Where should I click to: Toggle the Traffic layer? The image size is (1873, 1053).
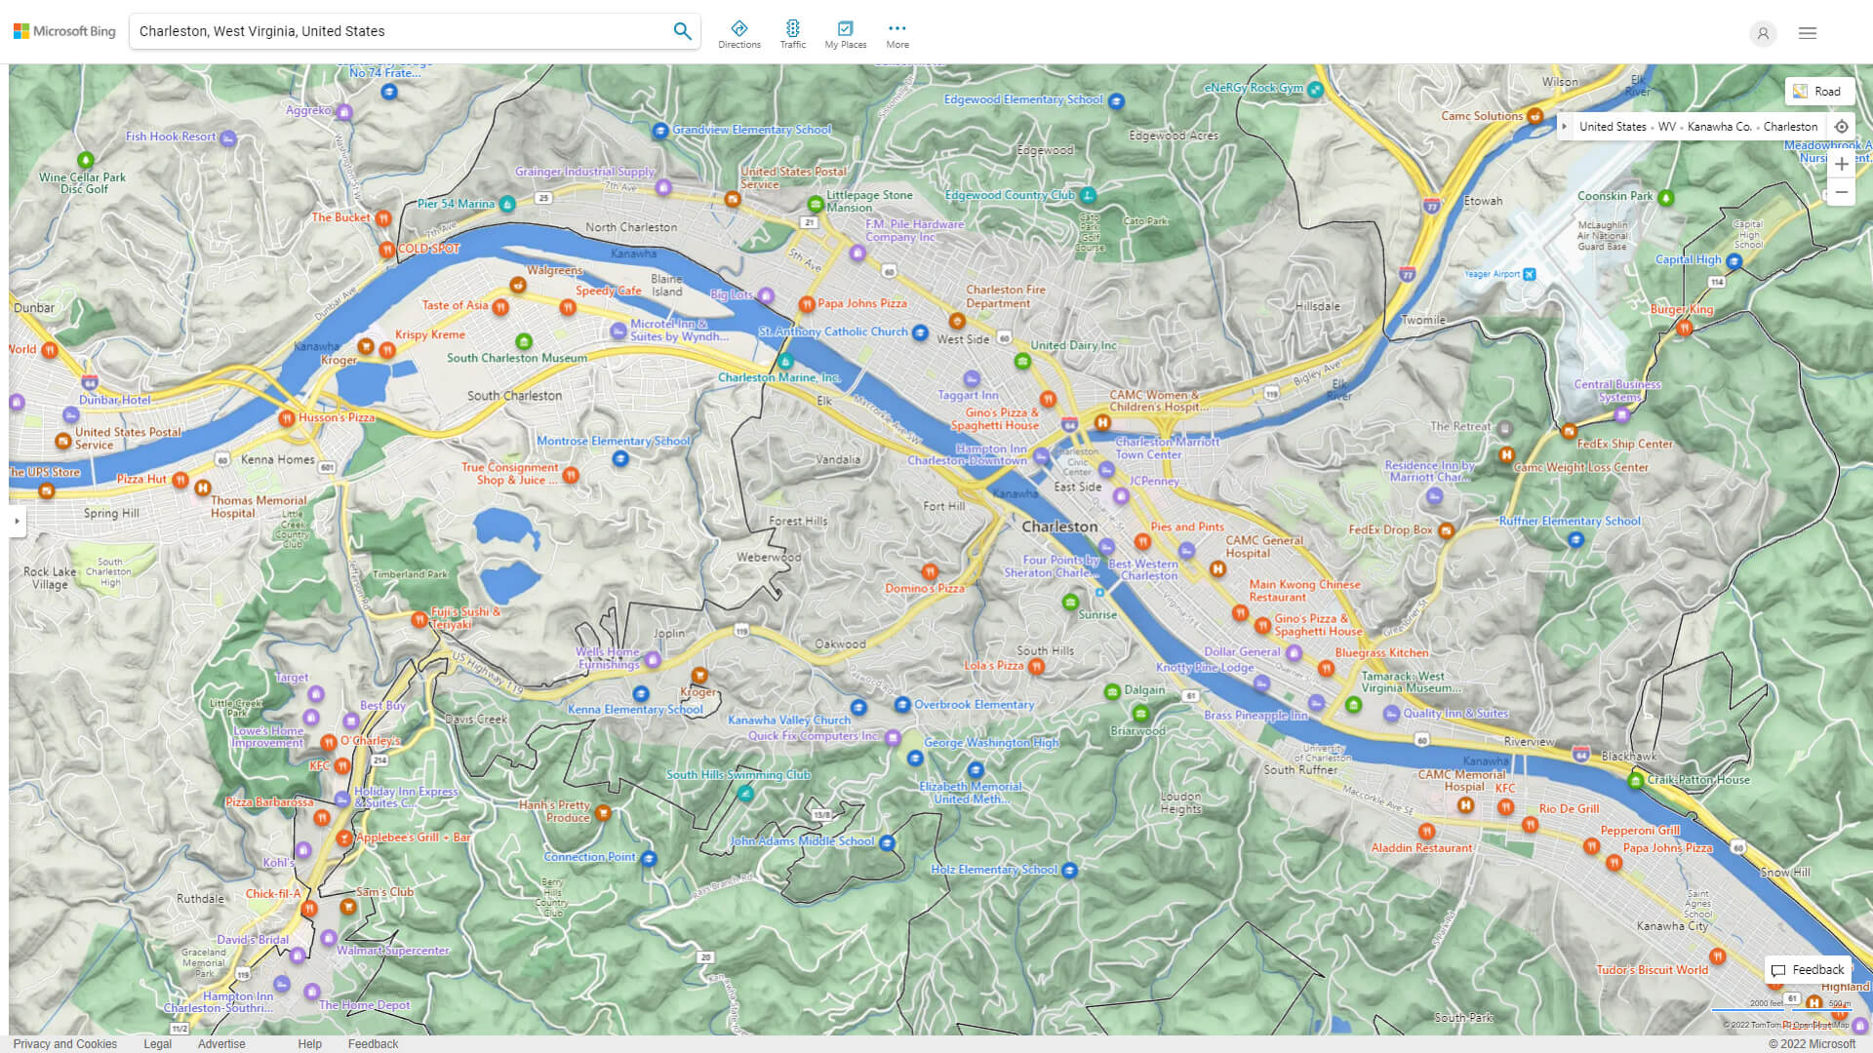coord(792,33)
